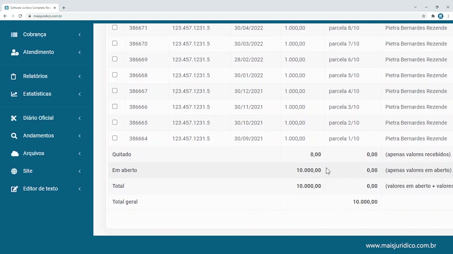Click Pietra Bernardes Rezende in row 386669
This screenshot has height=254, width=453.
(416, 60)
